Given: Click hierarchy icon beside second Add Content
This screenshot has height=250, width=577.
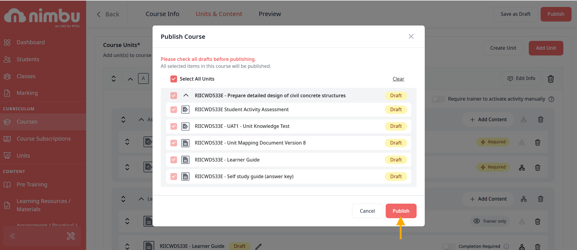Looking at the screenshot, I should click(x=524, y=199).
